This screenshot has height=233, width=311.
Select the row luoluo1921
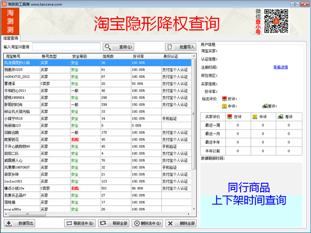point(97,182)
